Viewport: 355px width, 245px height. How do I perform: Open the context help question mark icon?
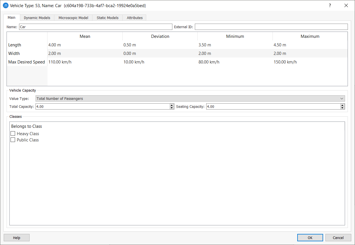(x=330, y=5)
